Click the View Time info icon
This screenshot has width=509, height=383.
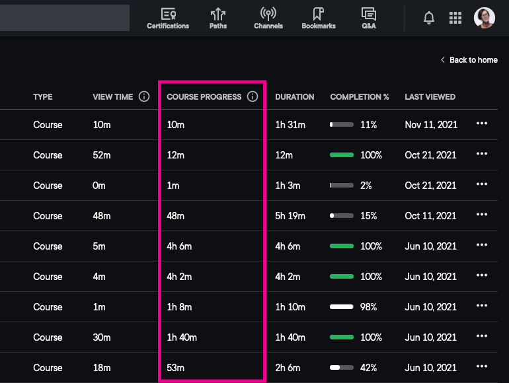click(144, 97)
